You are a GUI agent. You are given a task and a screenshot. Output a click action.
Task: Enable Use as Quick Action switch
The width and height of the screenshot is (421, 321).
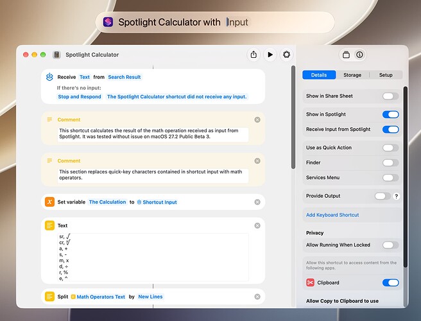tap(390, 148)
